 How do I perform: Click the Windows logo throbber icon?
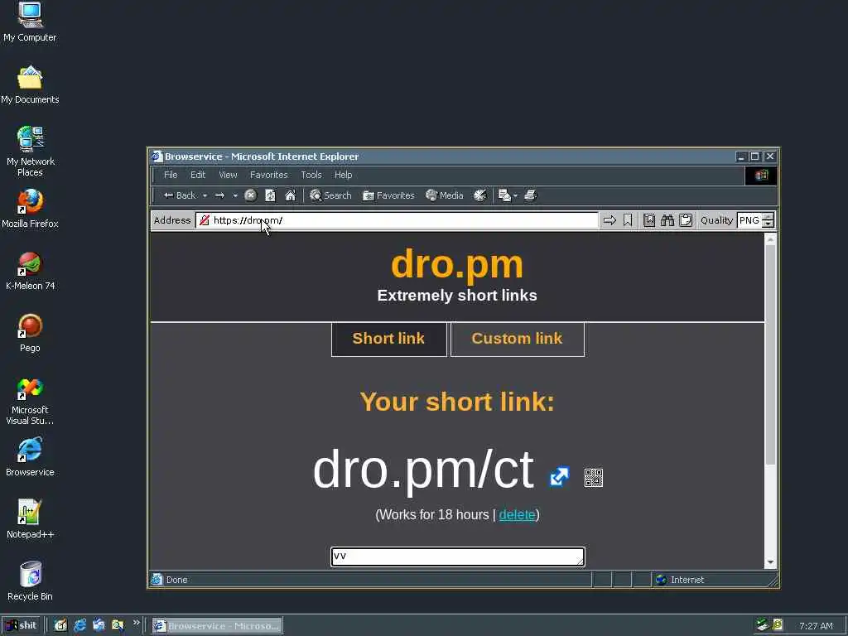[762, 176]
